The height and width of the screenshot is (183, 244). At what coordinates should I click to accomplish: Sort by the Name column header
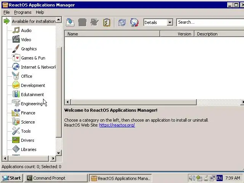(112, 34)
